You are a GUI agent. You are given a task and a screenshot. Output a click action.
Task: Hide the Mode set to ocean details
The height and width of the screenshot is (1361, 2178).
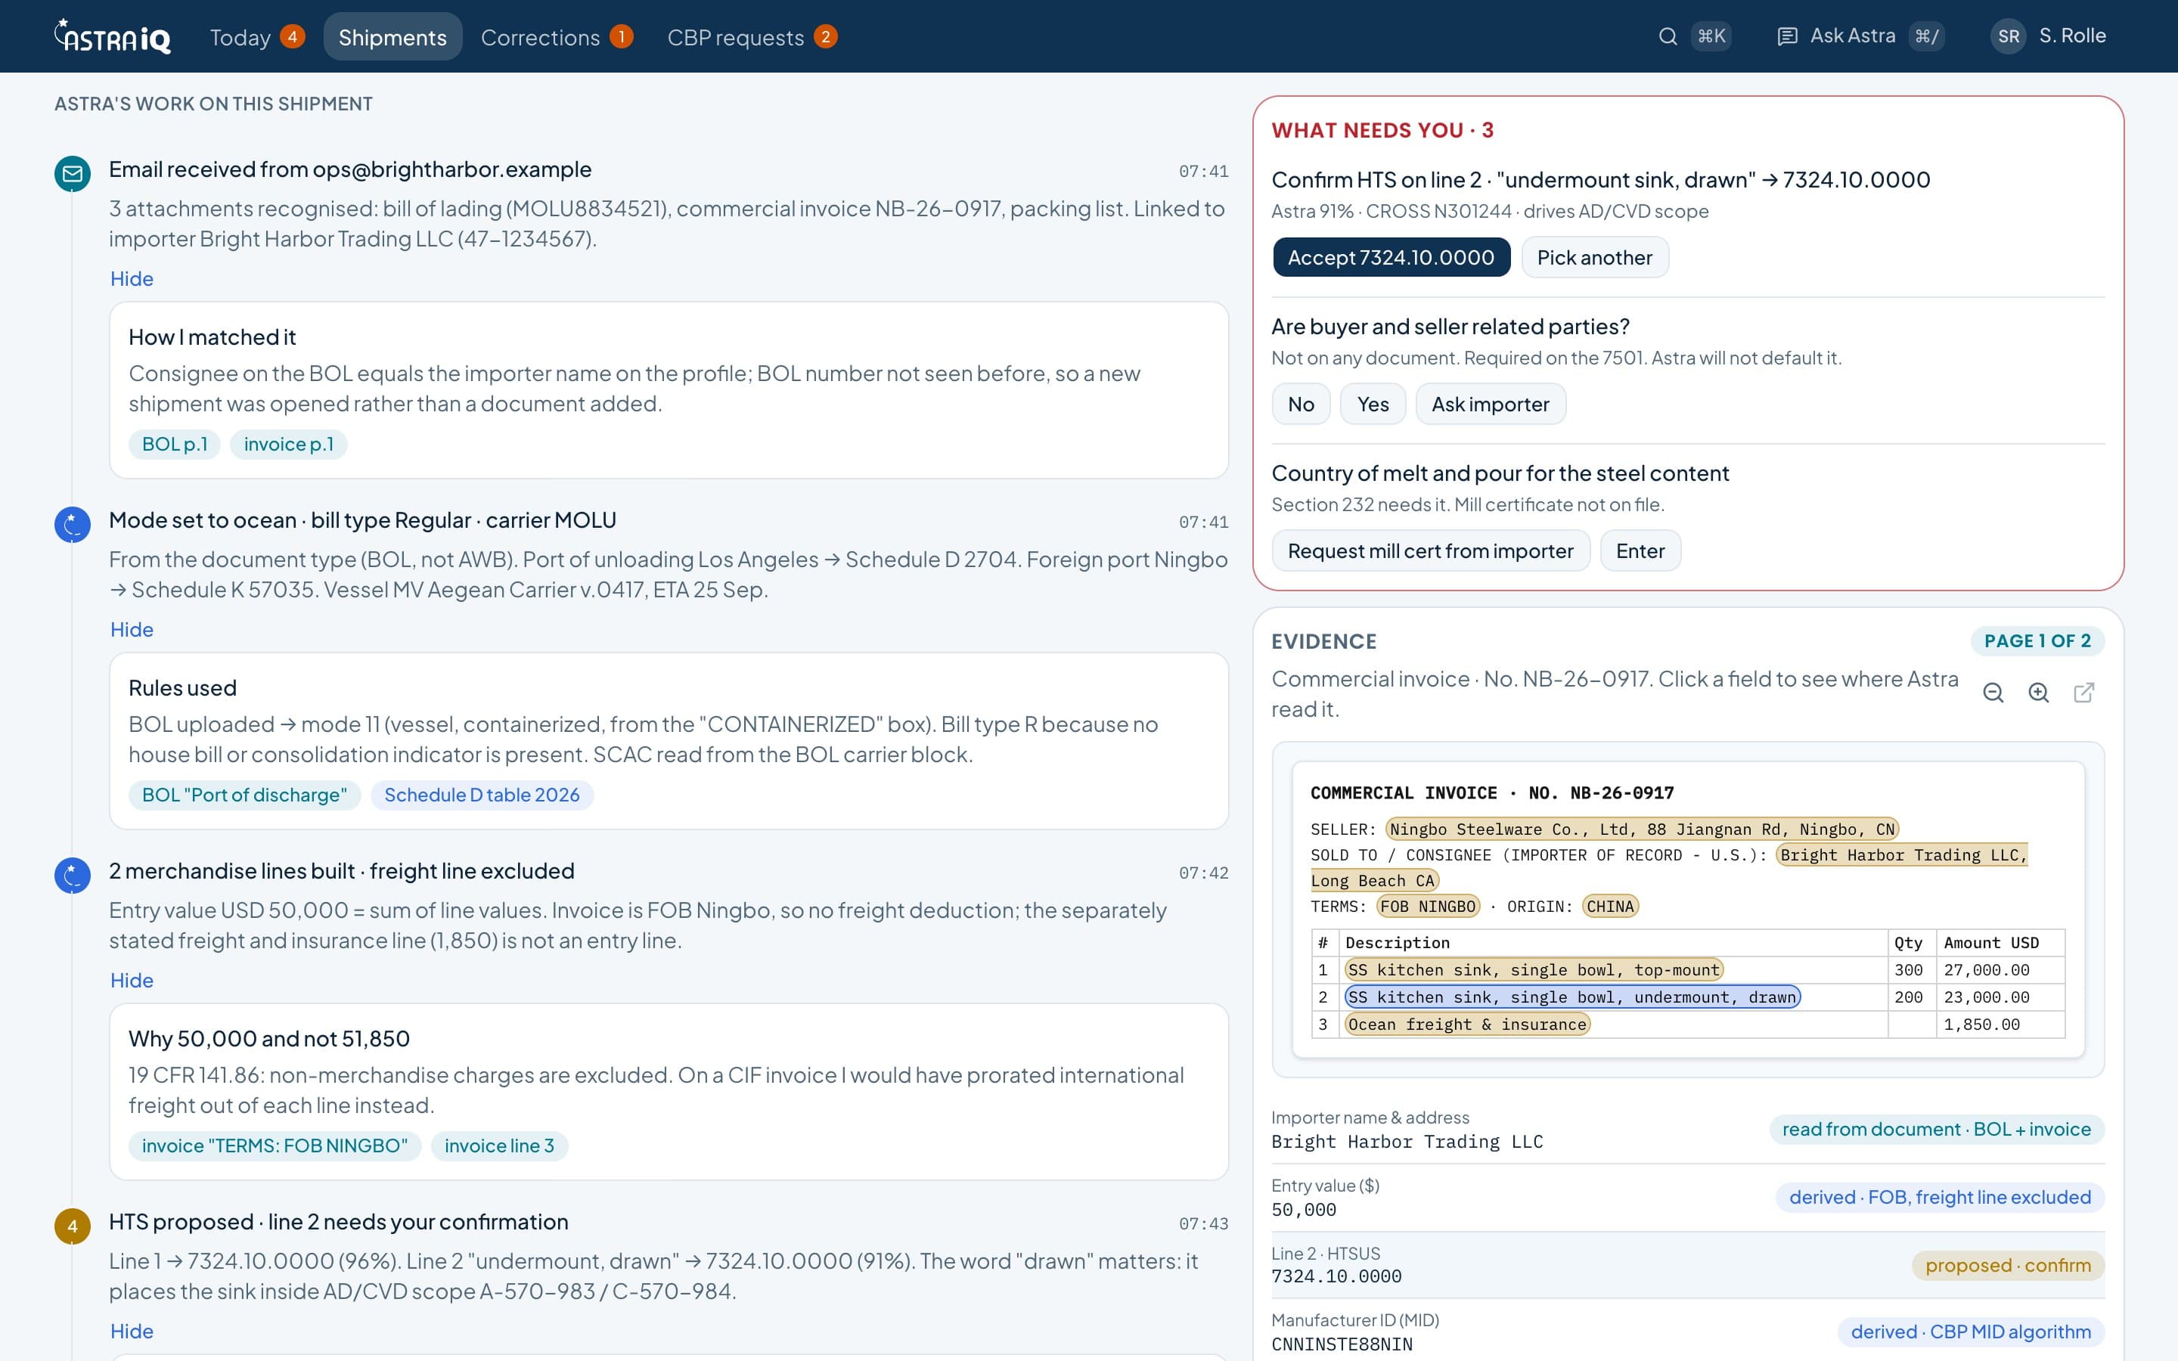[x=132, y=629]
